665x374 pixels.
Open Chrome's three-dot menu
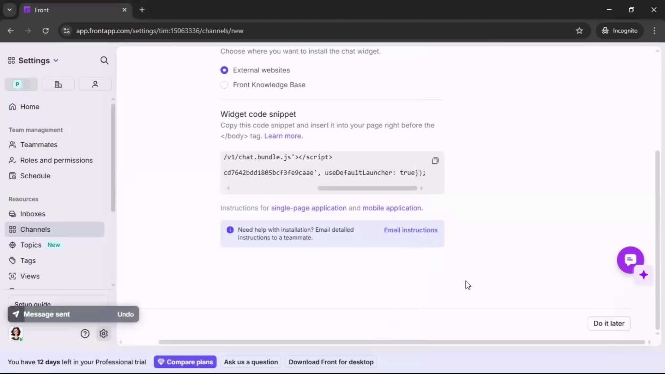(x=655, y=31)
